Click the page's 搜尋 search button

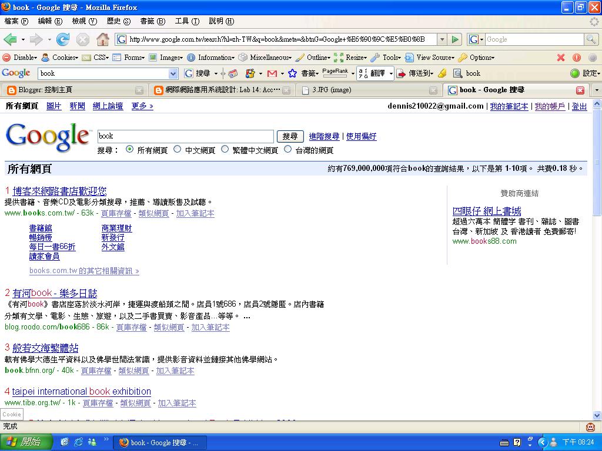(290, 136)
